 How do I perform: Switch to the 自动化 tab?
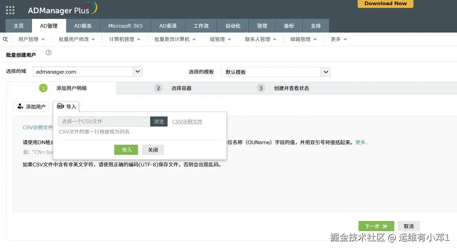233,26
